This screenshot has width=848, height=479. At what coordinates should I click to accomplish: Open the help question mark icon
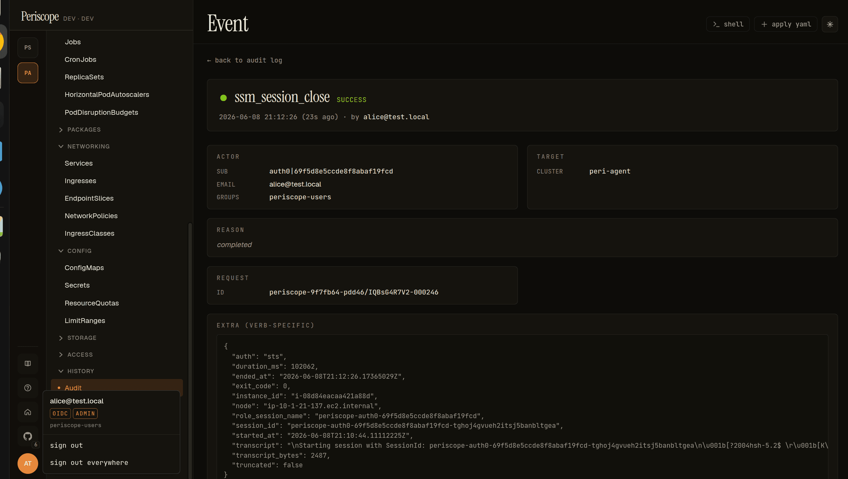(28, 388)
